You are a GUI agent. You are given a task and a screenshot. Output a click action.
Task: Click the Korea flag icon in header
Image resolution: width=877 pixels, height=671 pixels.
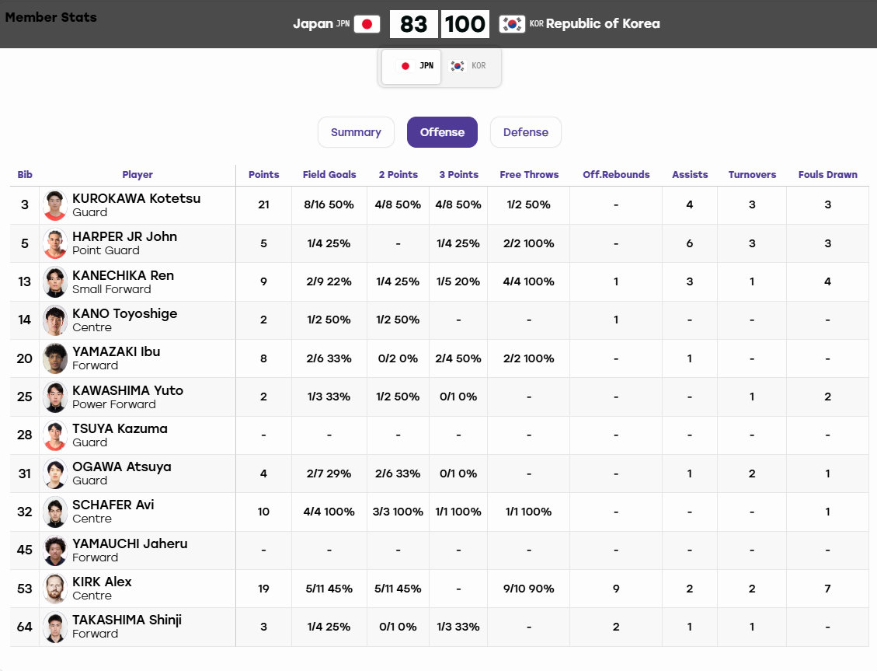pyautogui.click(x=512, y=24)
